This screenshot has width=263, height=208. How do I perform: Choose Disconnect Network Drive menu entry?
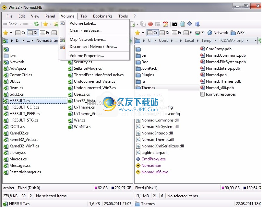[x=94, y=47]
